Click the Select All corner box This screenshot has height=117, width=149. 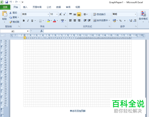3,35
